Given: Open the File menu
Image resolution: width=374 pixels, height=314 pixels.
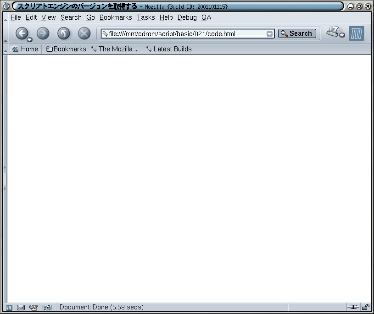Looking at the screenshot, I should (x=16, y=17).
